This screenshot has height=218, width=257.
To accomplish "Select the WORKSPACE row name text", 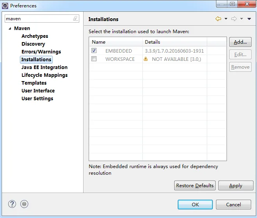I will (x=120, y=59).
